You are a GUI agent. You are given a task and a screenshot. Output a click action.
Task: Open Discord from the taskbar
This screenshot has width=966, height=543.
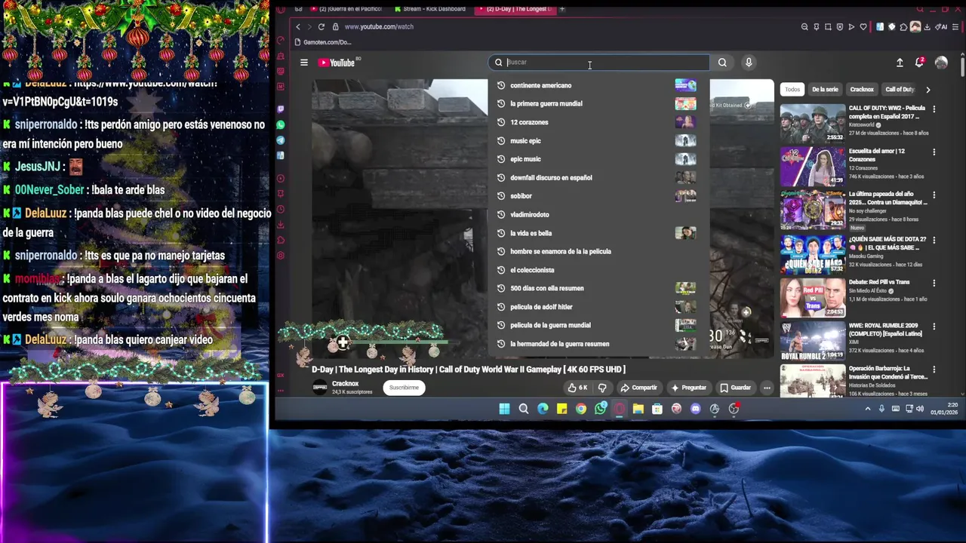696,409
